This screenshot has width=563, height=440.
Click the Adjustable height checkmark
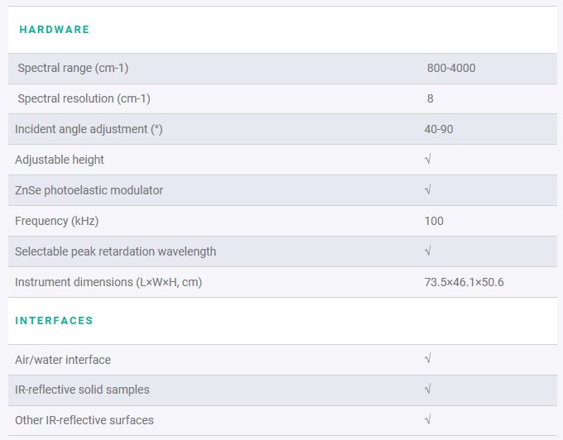[x=428, y=160]
